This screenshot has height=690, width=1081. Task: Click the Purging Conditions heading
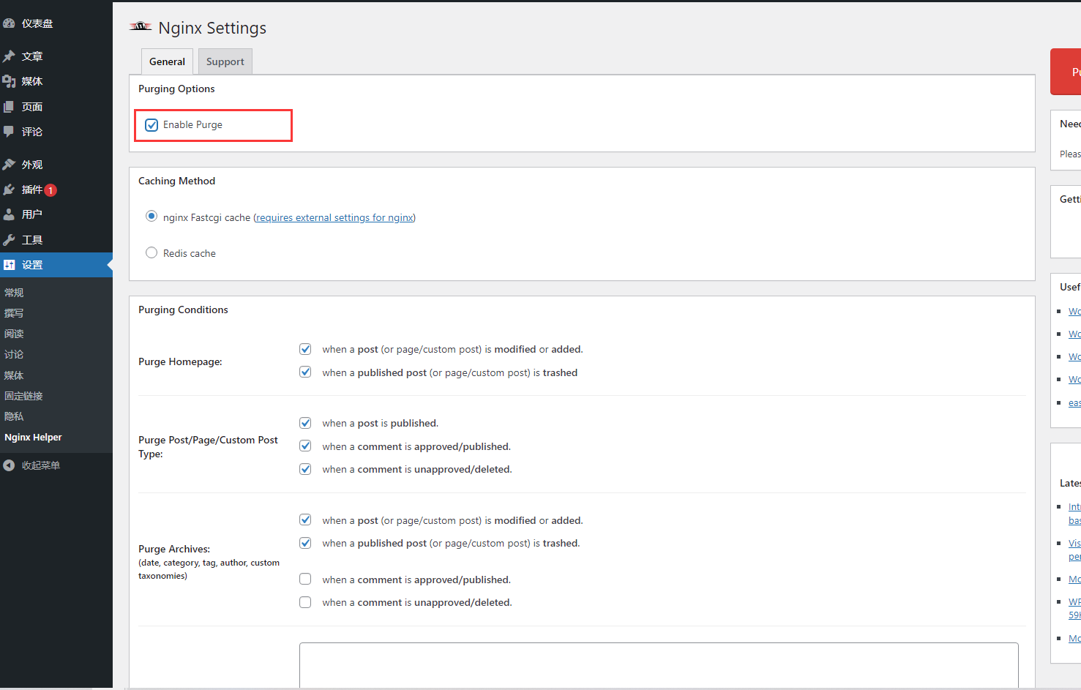pos(183,310)
